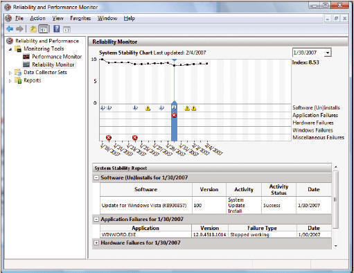Click the report scrollbar's up arrow
The image size is (354, 273).
(x=336, y=167)
